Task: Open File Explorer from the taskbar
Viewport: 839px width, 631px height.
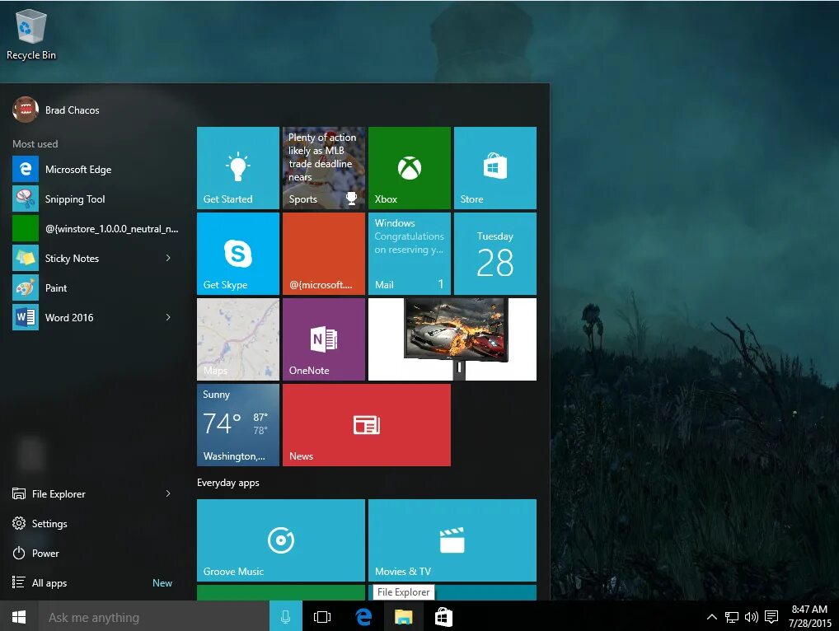Action: [404, 617]
